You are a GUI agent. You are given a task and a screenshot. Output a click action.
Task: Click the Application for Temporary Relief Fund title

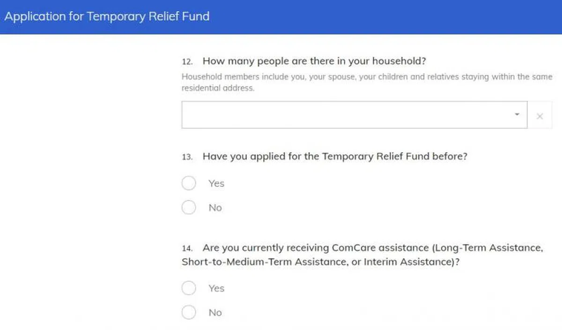(x=107, y=17)
